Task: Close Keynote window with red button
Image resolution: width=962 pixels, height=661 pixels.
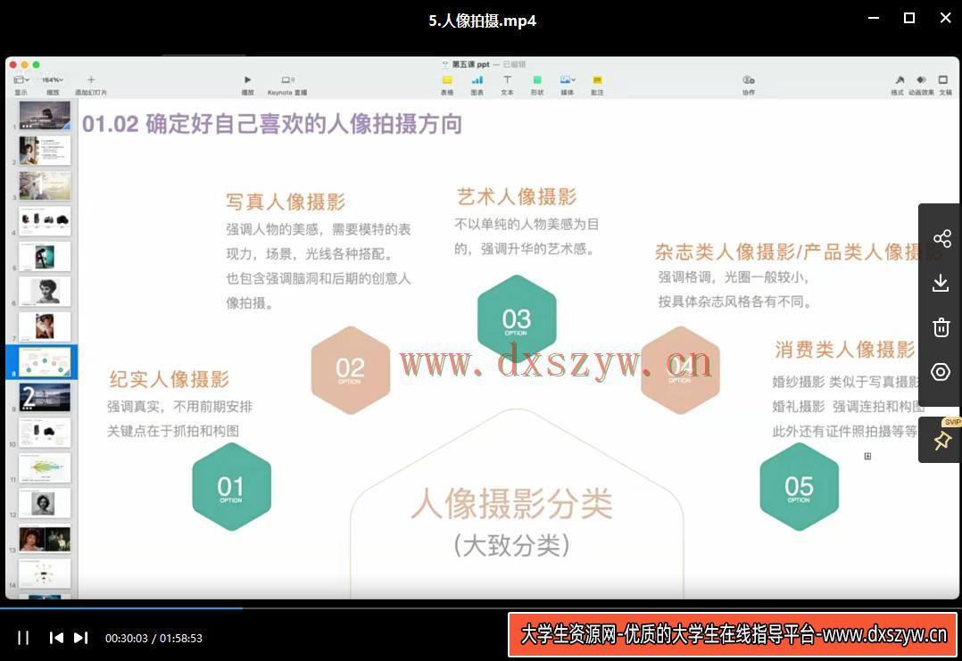Action: pos(12,64)
